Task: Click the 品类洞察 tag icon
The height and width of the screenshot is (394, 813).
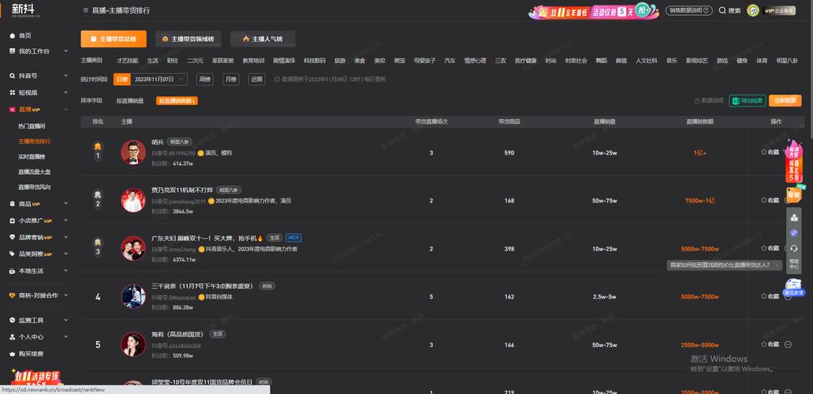Action: (x=13, y=254)
